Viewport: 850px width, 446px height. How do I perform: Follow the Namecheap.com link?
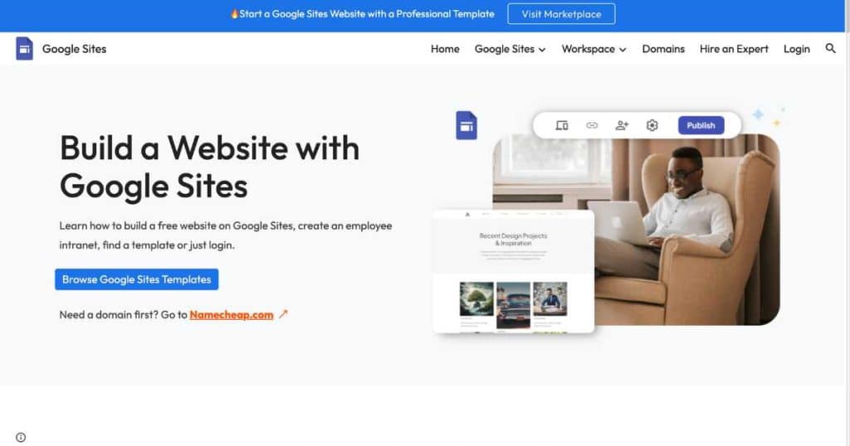pyautogui.click(x=232, y=314)
